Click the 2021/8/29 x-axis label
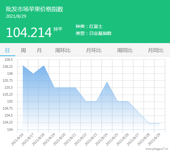The width and height of the screenshot is (170, 152). click(x=154, y=139)
